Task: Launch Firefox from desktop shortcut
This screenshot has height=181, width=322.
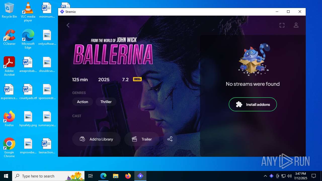Action: pyautogui.click(x=9, y=119)
